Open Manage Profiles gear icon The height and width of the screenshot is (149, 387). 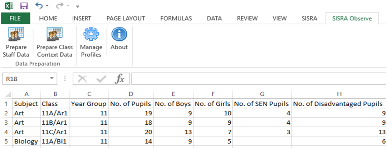[91, 35]
